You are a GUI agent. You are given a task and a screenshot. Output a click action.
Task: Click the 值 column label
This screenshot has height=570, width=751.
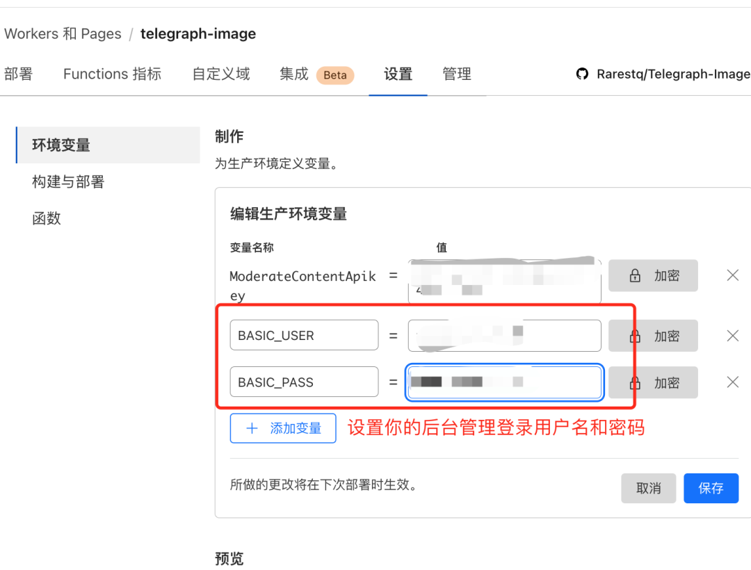(441, 247)
